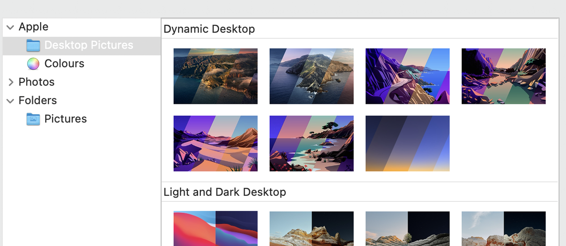Select the Photos sidebar item
Image resolution: width=566 pixels, height=246 pixels.
[x=36, y=82]
